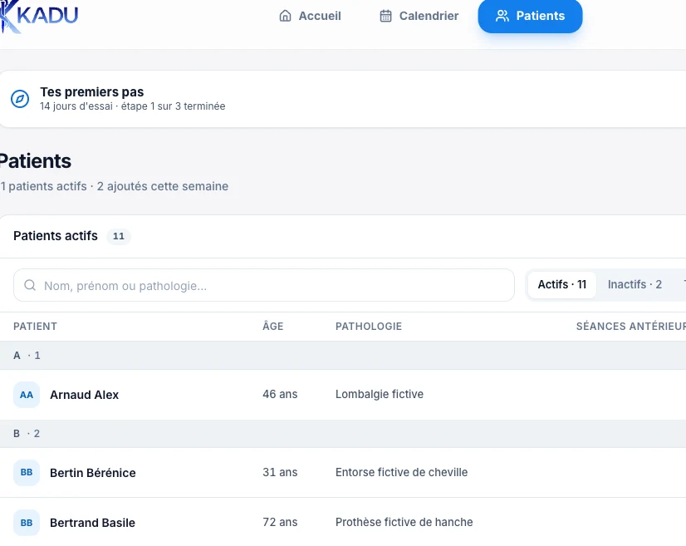The height and width of the screenshot is (546, 686).
Task: Click the AA avatar for Arnaud Alex
Action: pyautogui.click(x=27, y=395)
